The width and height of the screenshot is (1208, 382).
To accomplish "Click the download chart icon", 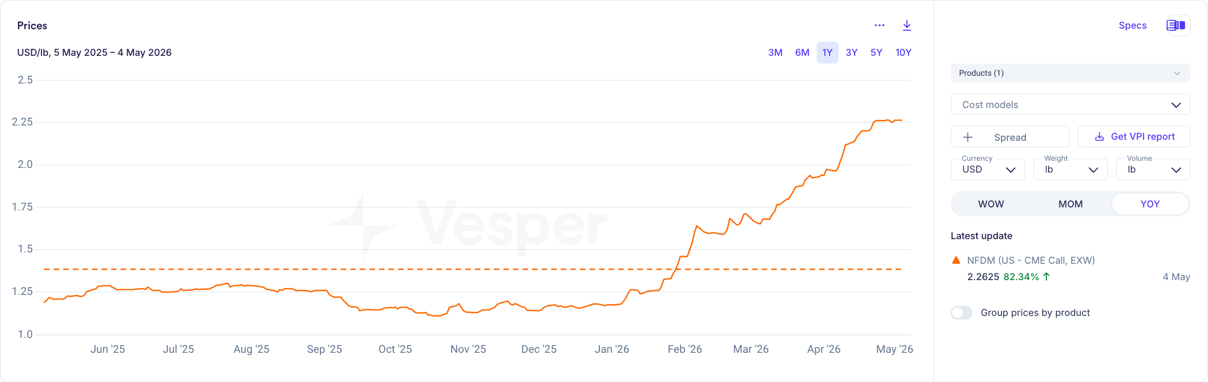I will [907, 25].
